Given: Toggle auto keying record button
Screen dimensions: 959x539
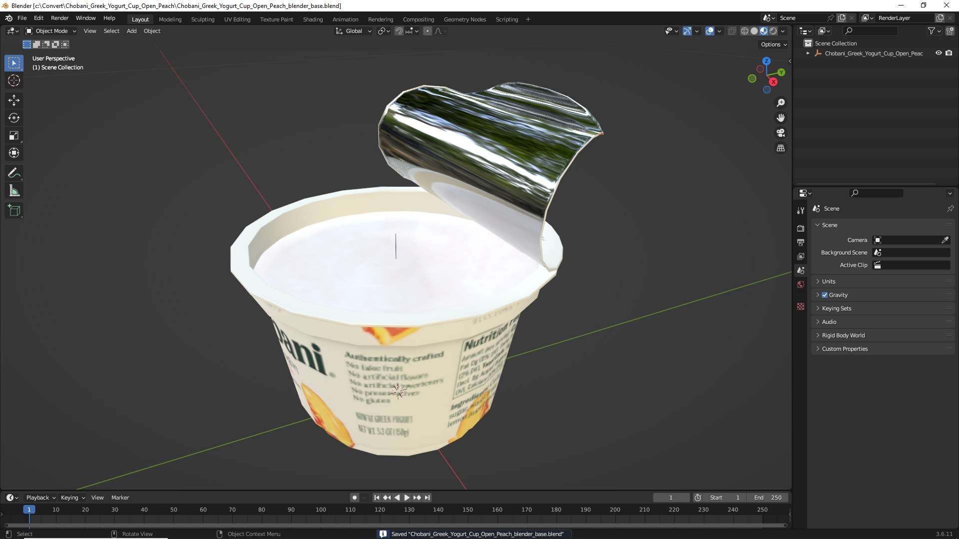Looking at the screenshot, I should tap(355, 498).
